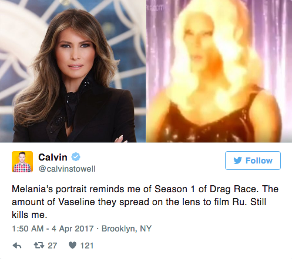Like the tweet with heart icon
The height and width of the screenshot is (259, 292).
[72, 246]
